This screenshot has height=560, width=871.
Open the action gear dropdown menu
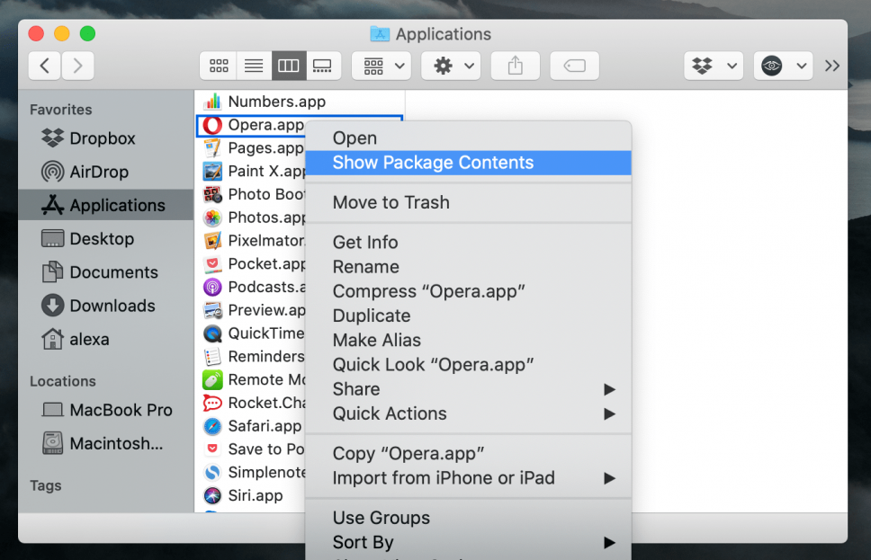pyautogui.click(x=450, y=65)
